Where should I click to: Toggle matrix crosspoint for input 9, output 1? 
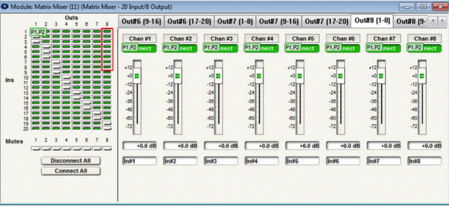(36, 72)
